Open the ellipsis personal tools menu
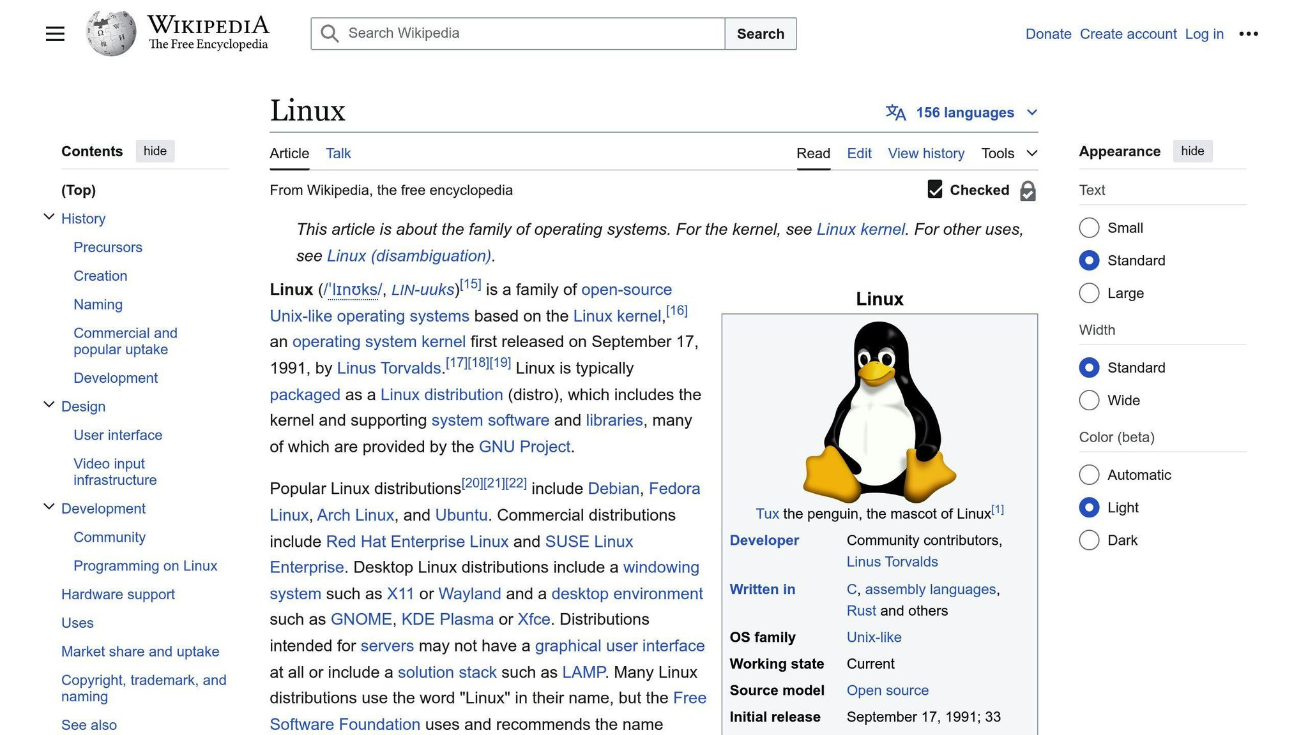 point(1248,33)
